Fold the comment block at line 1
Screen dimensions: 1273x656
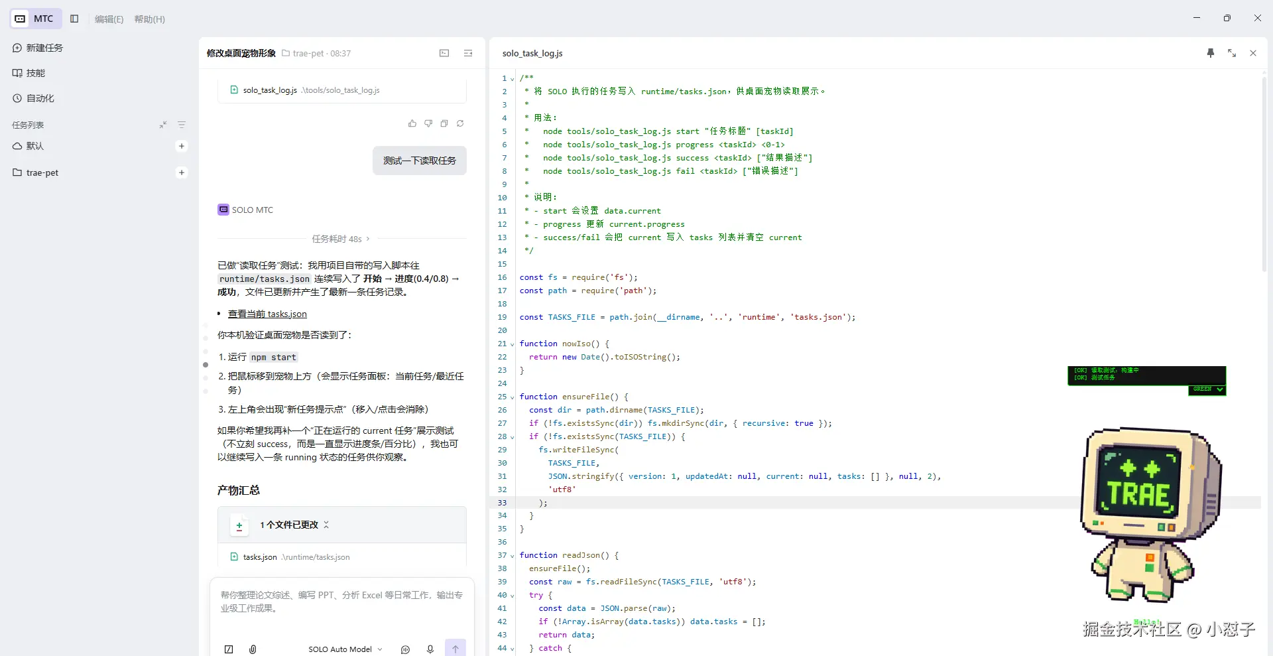pos(512,79)
